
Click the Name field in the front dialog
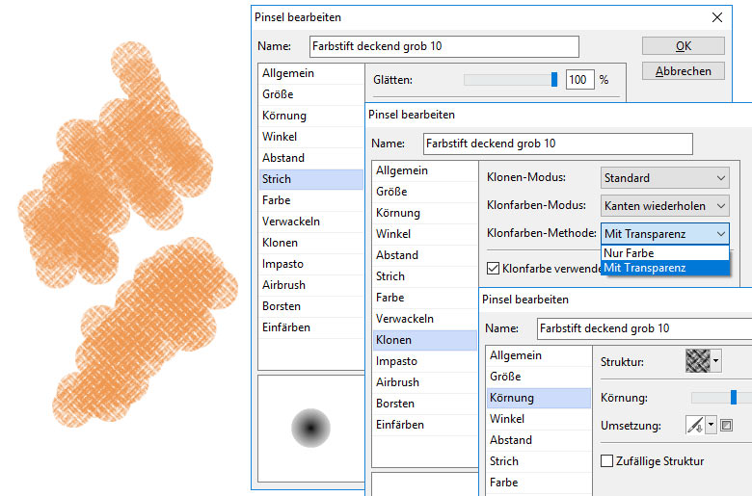click(644, 328)
